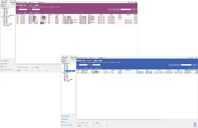Open セキュリティ lock icon in upper window sidebar
This screenshot has width=198, height=128.
pos(1,70)
